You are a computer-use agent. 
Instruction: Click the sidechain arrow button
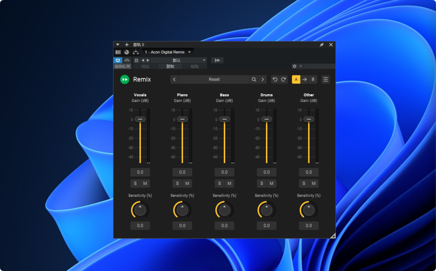point(217,60)
